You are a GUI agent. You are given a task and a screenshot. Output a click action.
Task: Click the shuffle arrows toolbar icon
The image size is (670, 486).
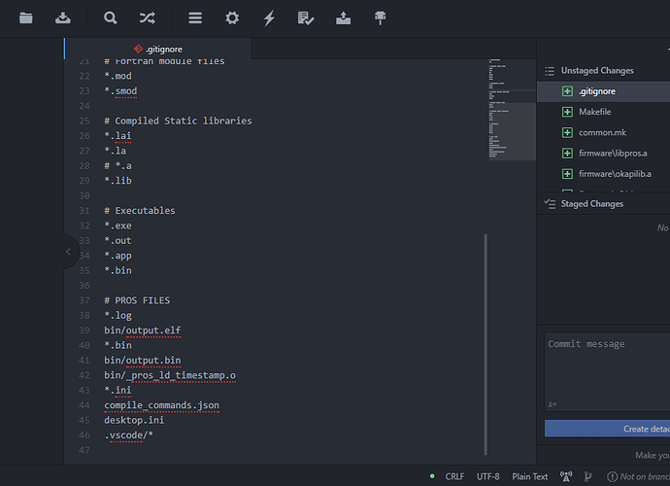coord(147,17)
